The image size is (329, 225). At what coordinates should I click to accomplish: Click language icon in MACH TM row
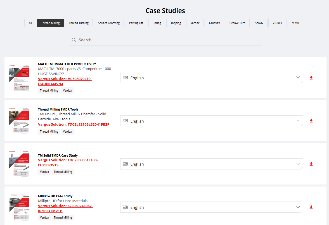(x=125, y=78)
